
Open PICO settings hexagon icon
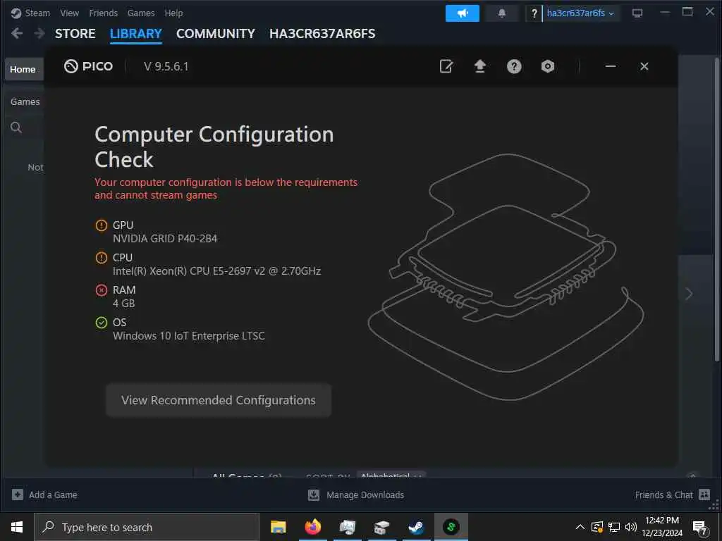click(547, 66)
